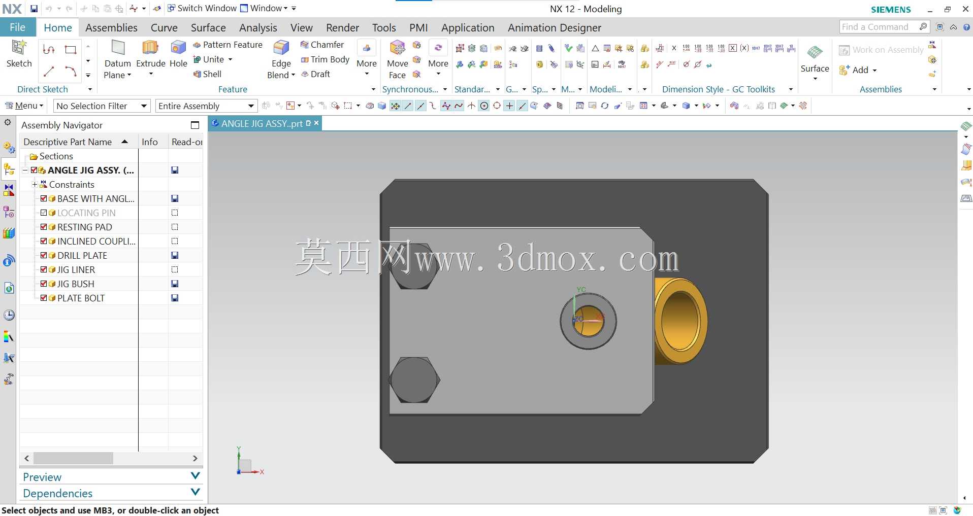Uncheck the PLATE BOLT checkbox
Image resolution: width=973 pixels, height=516 pixels.
tap(44, 298)
